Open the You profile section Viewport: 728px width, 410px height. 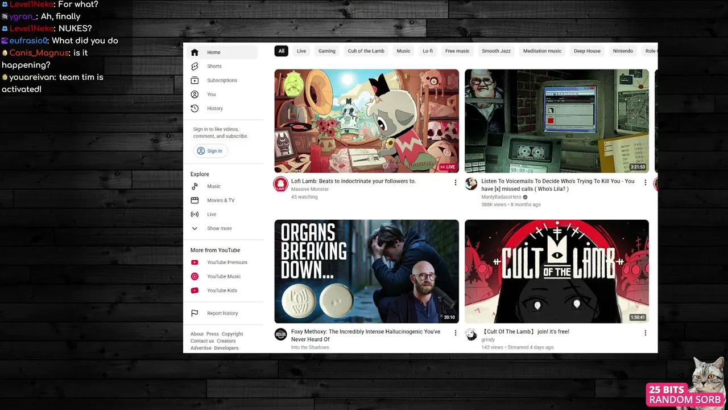tap(222, 95)
